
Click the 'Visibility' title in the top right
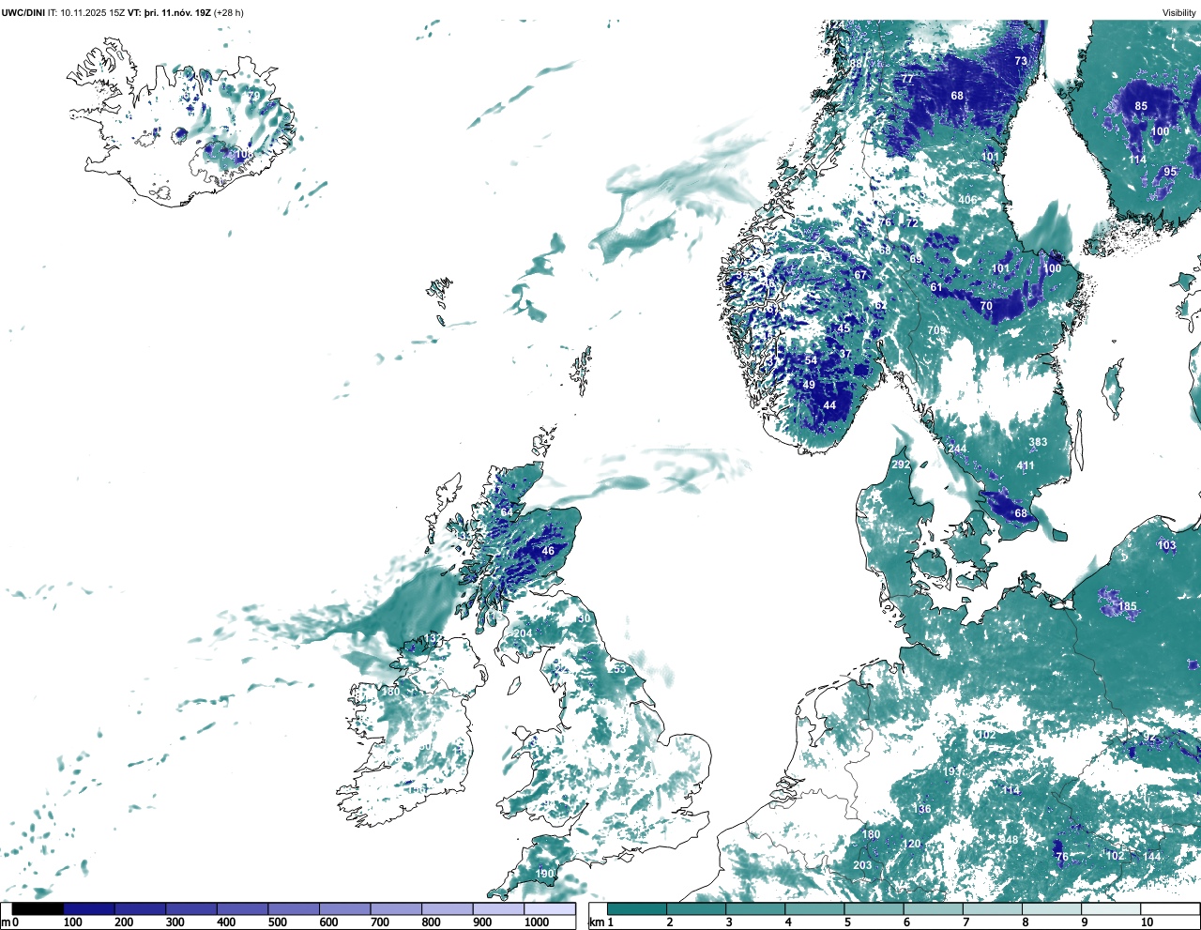[x=1179, y=12]
